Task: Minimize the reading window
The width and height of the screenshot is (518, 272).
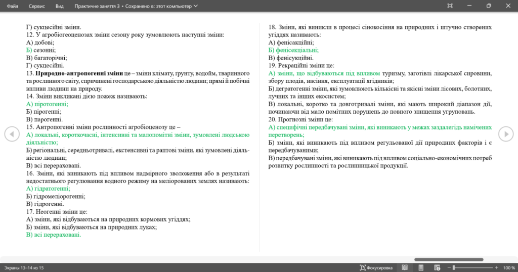Action: point(469,6)
